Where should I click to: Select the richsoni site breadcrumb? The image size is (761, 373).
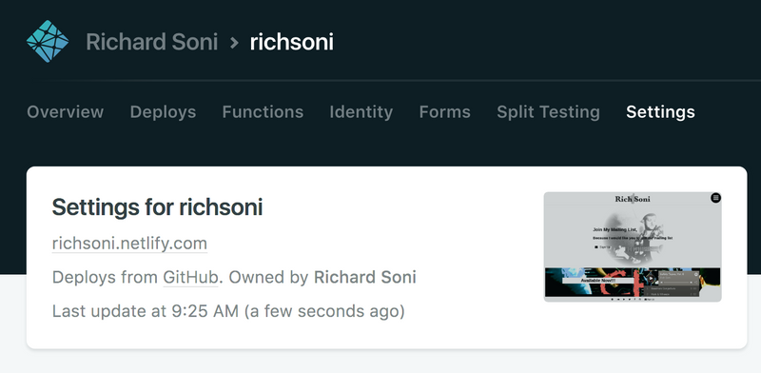pos(292,42)
